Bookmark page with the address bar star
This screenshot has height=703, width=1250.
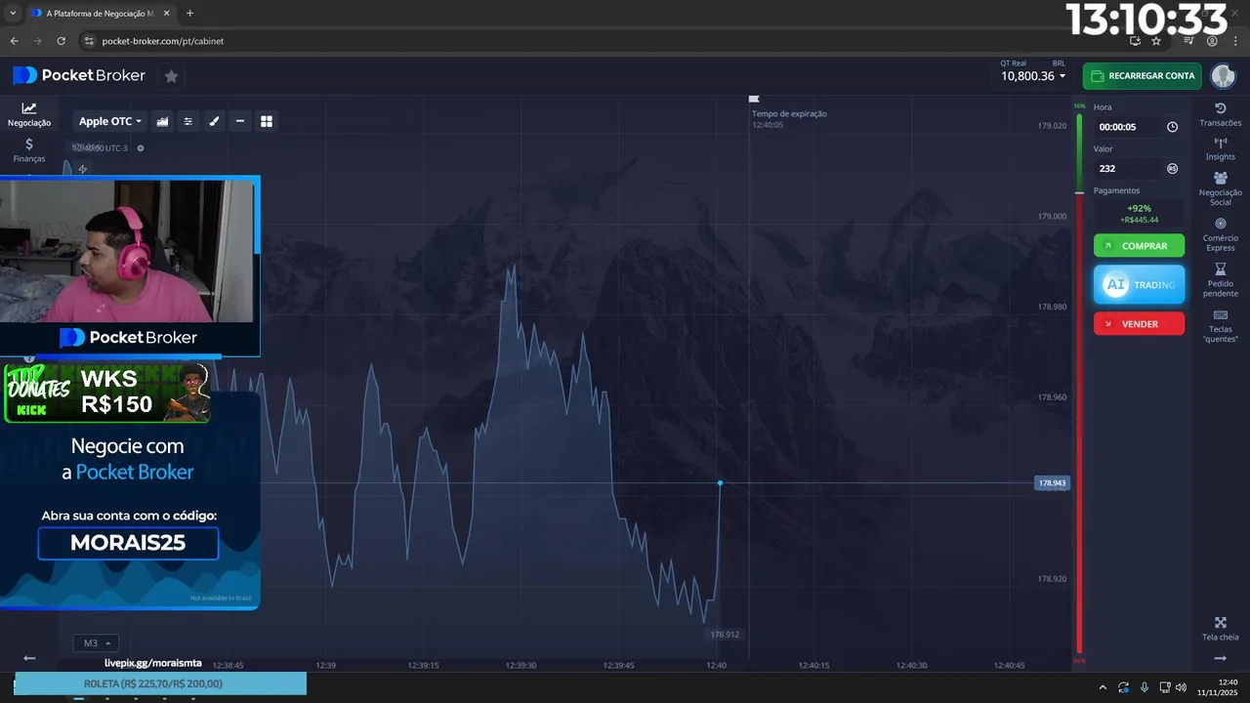pyautogui.click(x=1156, y=41)
